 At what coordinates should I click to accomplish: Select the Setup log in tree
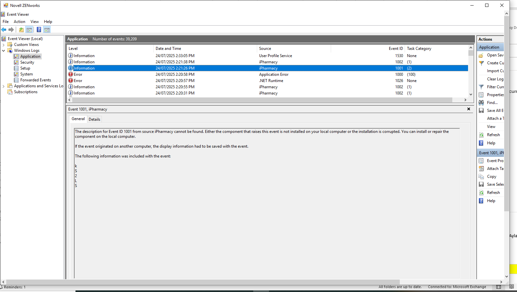point(25,68)
